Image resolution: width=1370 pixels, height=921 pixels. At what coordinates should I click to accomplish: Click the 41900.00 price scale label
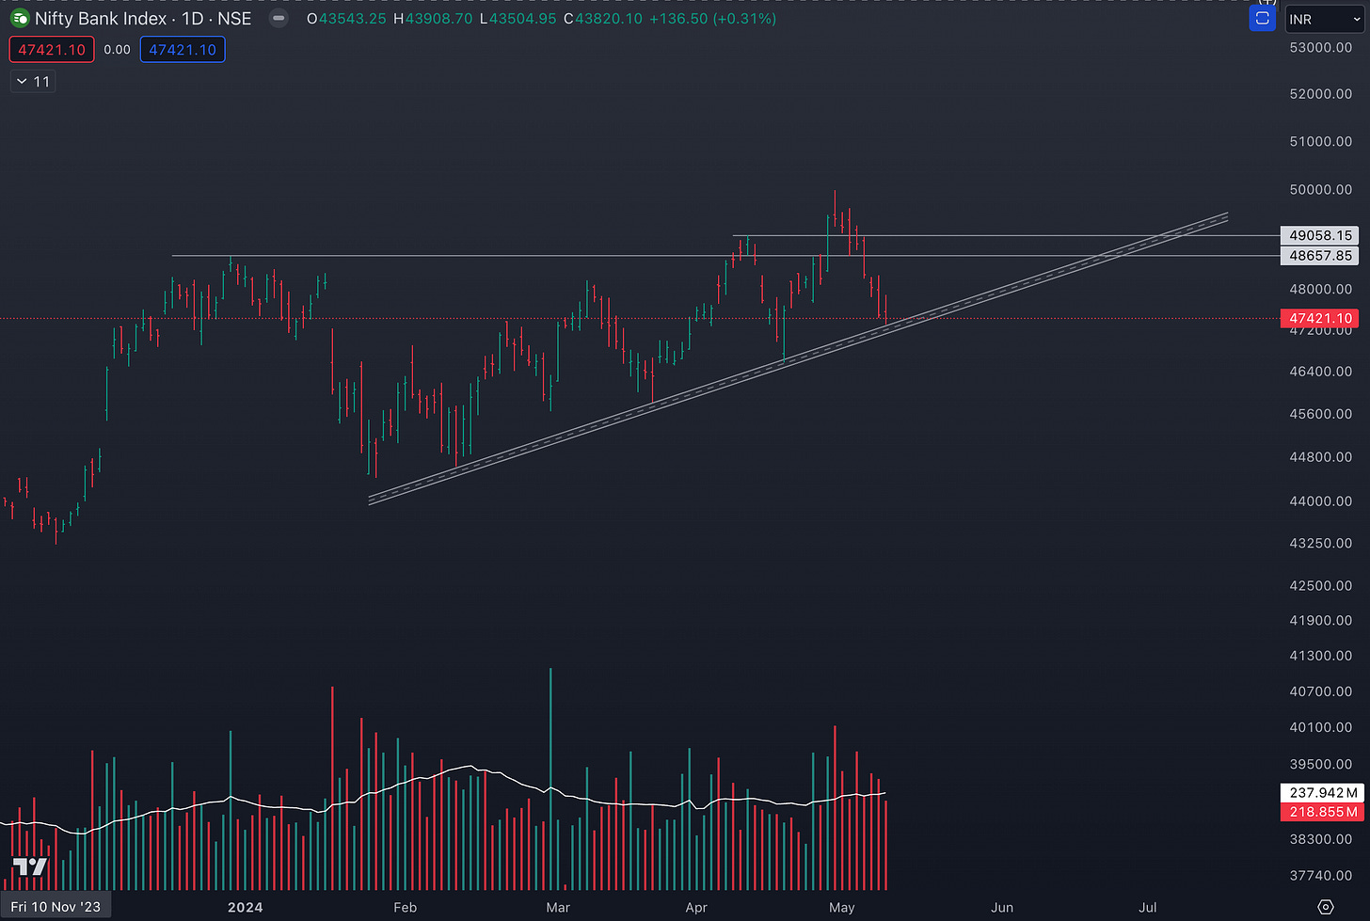click(1320, 620)
